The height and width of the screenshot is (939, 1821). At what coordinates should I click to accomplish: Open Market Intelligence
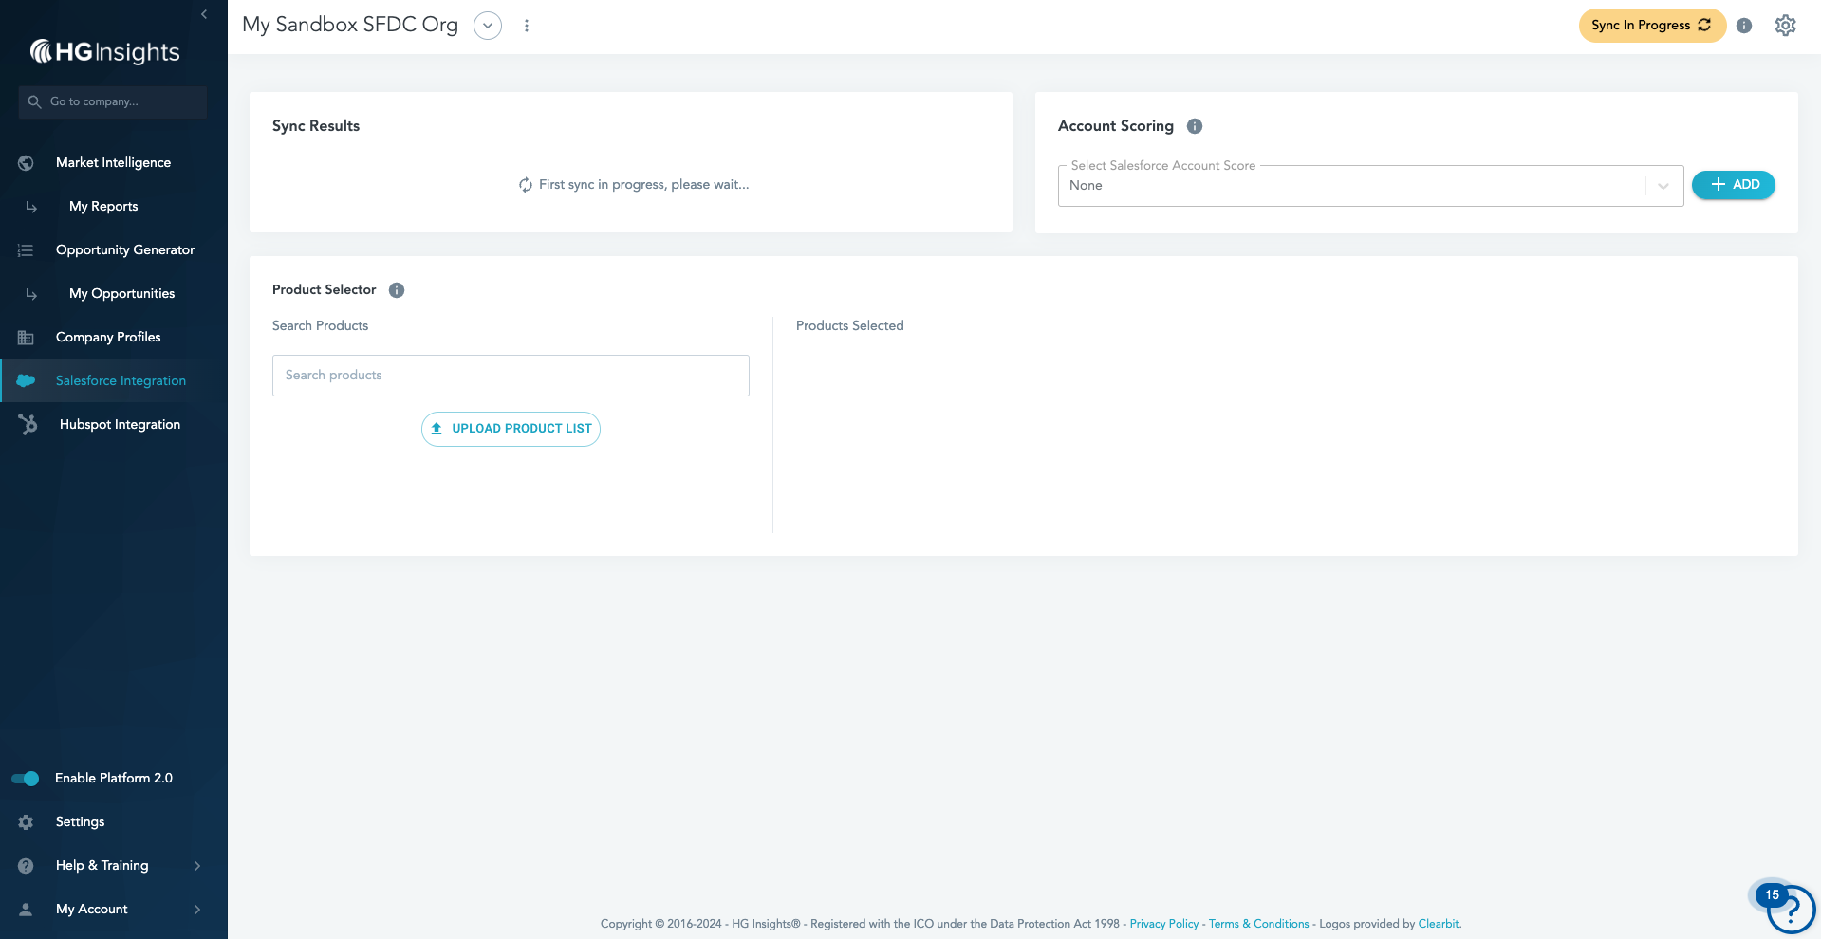113,162
